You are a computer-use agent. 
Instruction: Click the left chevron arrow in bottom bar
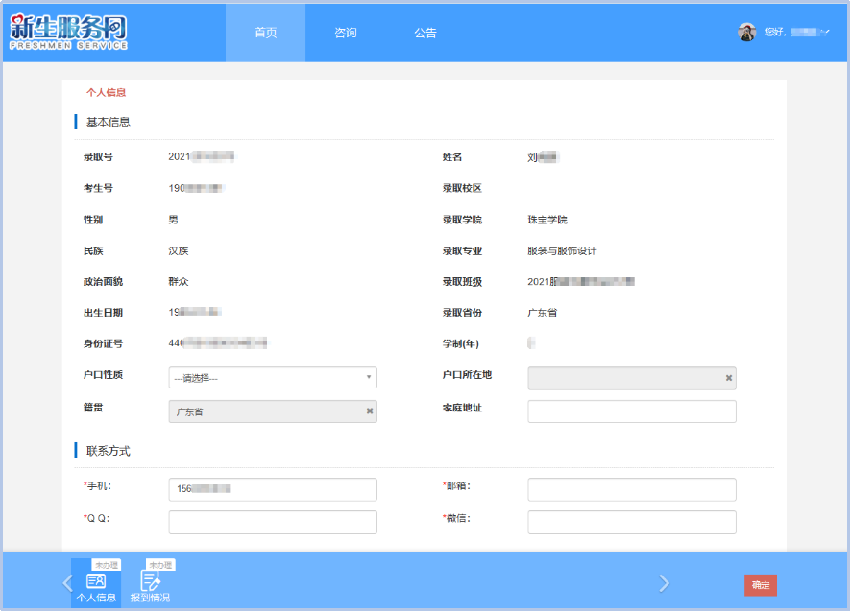coord(67,582)
